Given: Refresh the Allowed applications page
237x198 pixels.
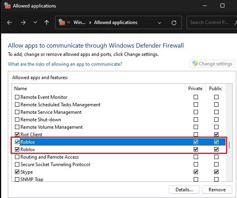Looking at the screenshot, I should (x=174, y=22).
